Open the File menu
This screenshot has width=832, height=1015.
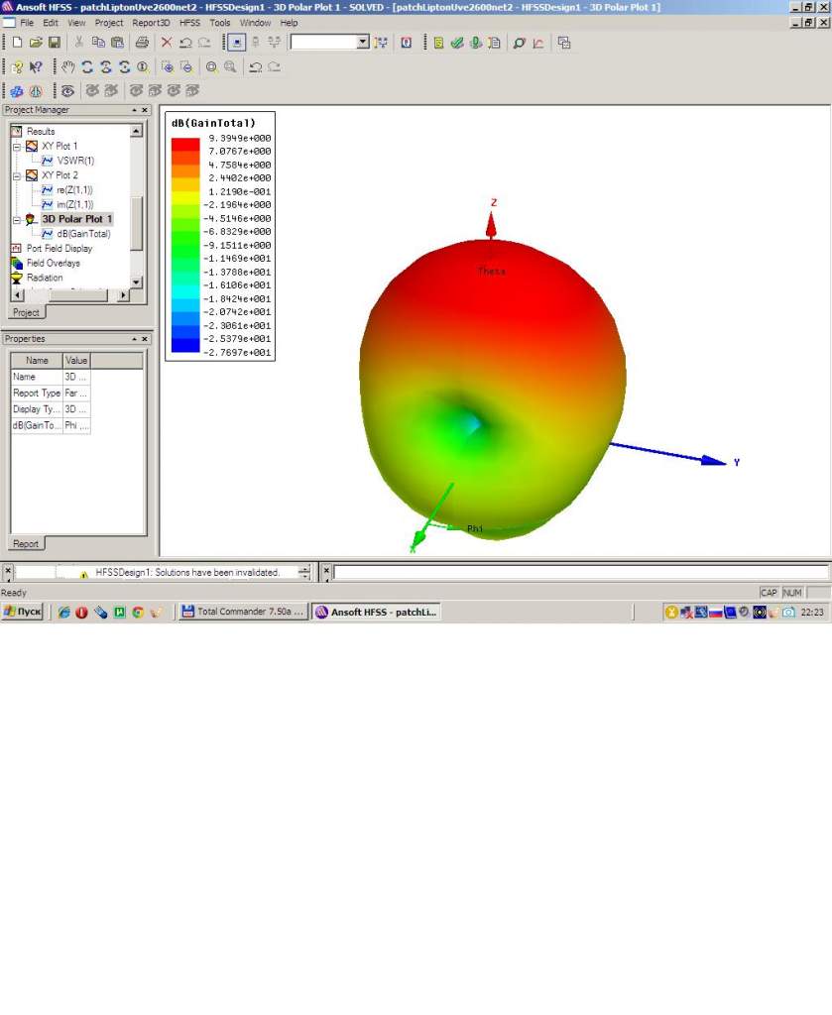pos(27,23)
